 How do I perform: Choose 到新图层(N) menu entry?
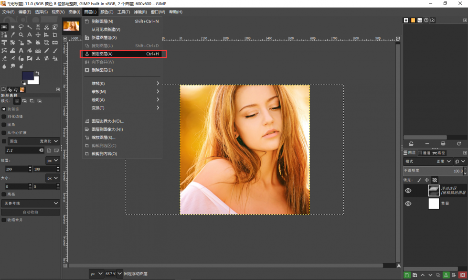click(122, 21)
